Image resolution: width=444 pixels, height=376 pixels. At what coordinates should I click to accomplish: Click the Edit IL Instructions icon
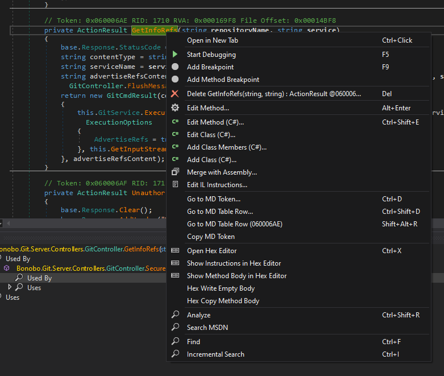point(175,185)
